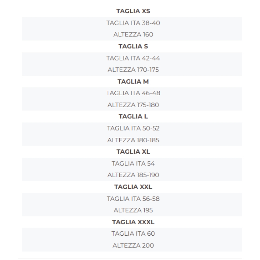Click the TAGLIA L heading
This screenshot has width=260, height=260.
pyautogui.click(x=133, y=116)
